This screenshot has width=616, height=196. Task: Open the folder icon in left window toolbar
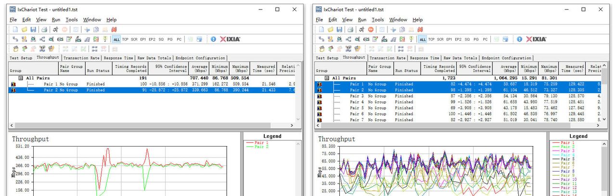pyautogui.click(x=24, y=30)
